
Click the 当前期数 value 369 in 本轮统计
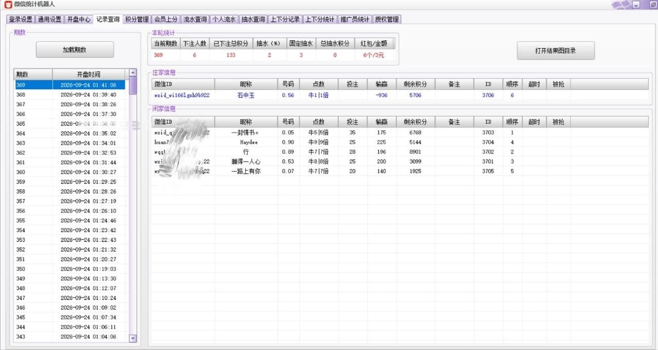[x=158, y=55]
